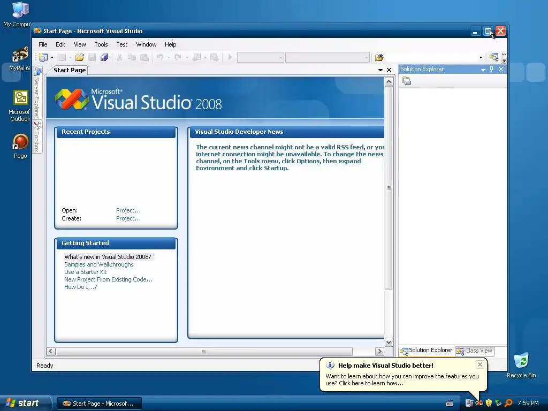This screenshot has width=548, height=411.
Task: Open the How Do I...? link
Action: tap(81, 287)
